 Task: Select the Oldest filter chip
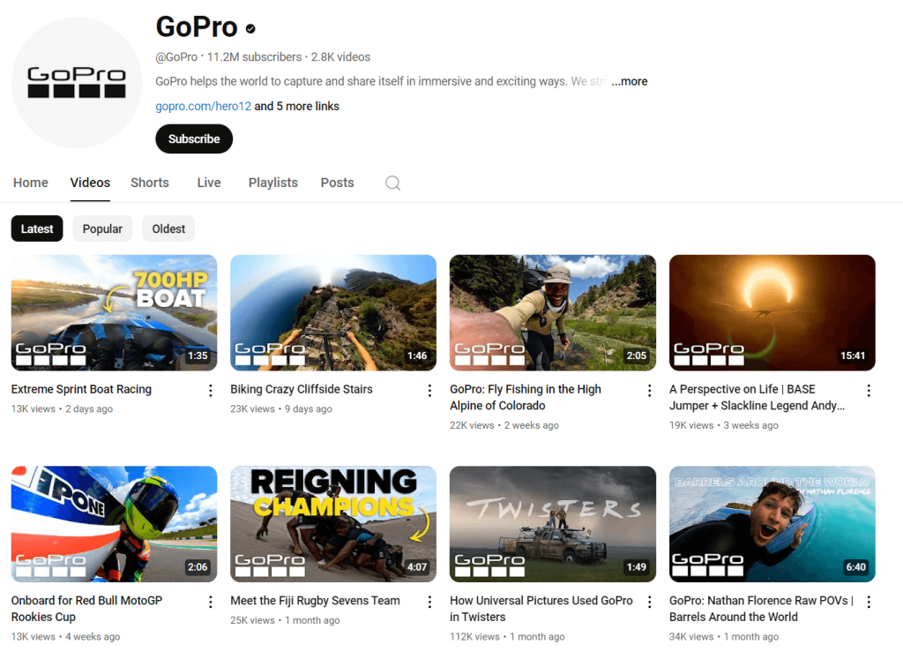pyautogui.click(x=168, y=228)
